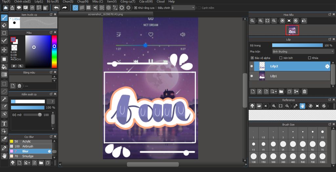
Task: Select the Eraser tool
Action: click(x=4, y=25)
